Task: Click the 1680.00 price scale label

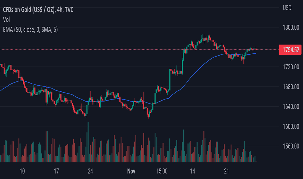Action: [x=291, y=87]
